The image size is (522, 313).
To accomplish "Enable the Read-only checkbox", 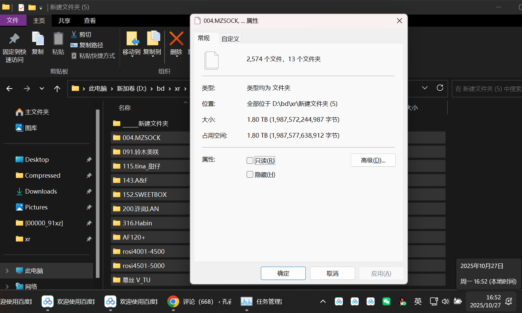I will (x=250, y=160).
